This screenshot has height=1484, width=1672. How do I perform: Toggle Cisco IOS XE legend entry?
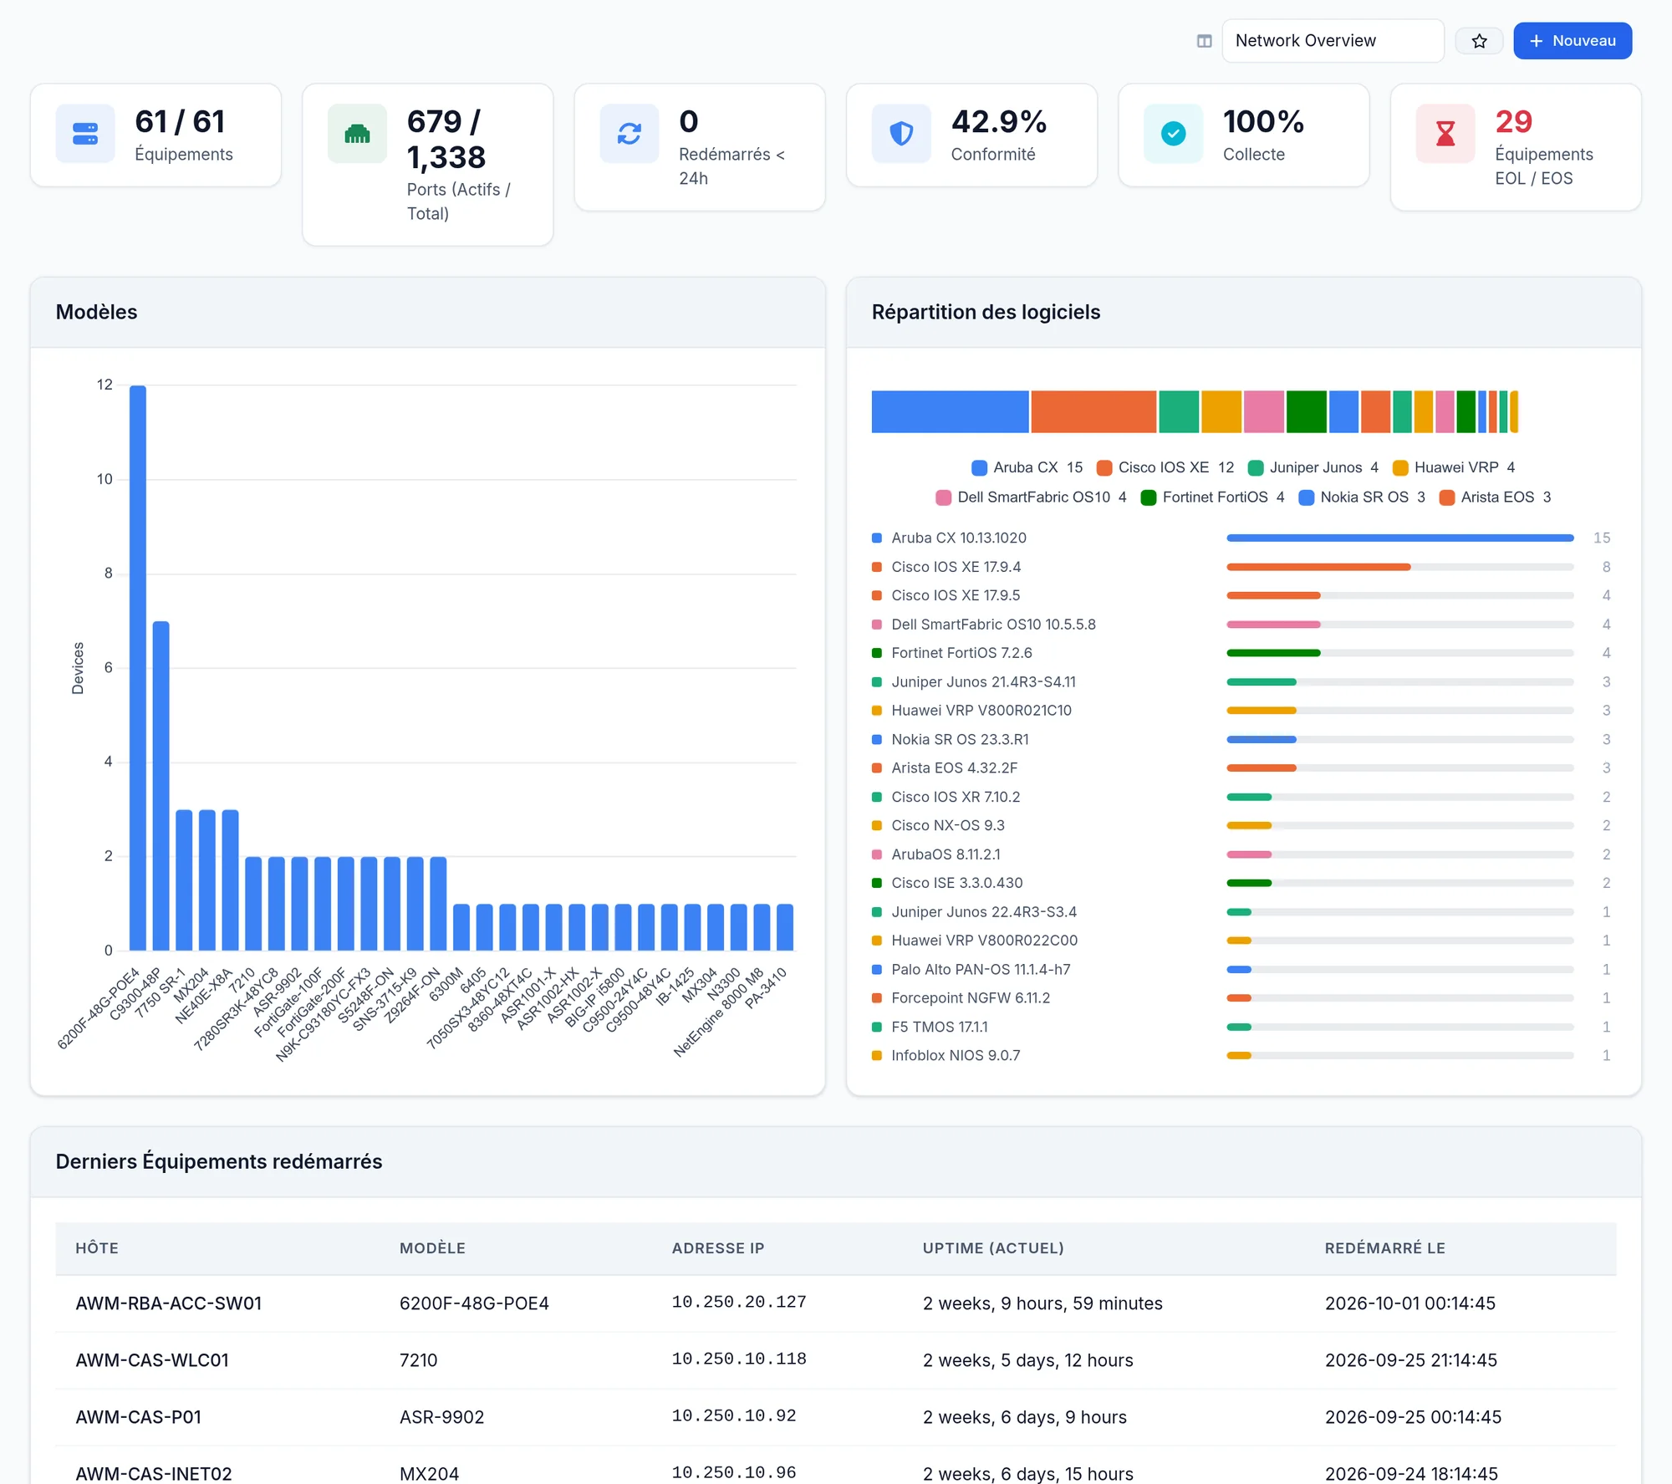point(1165,467)
